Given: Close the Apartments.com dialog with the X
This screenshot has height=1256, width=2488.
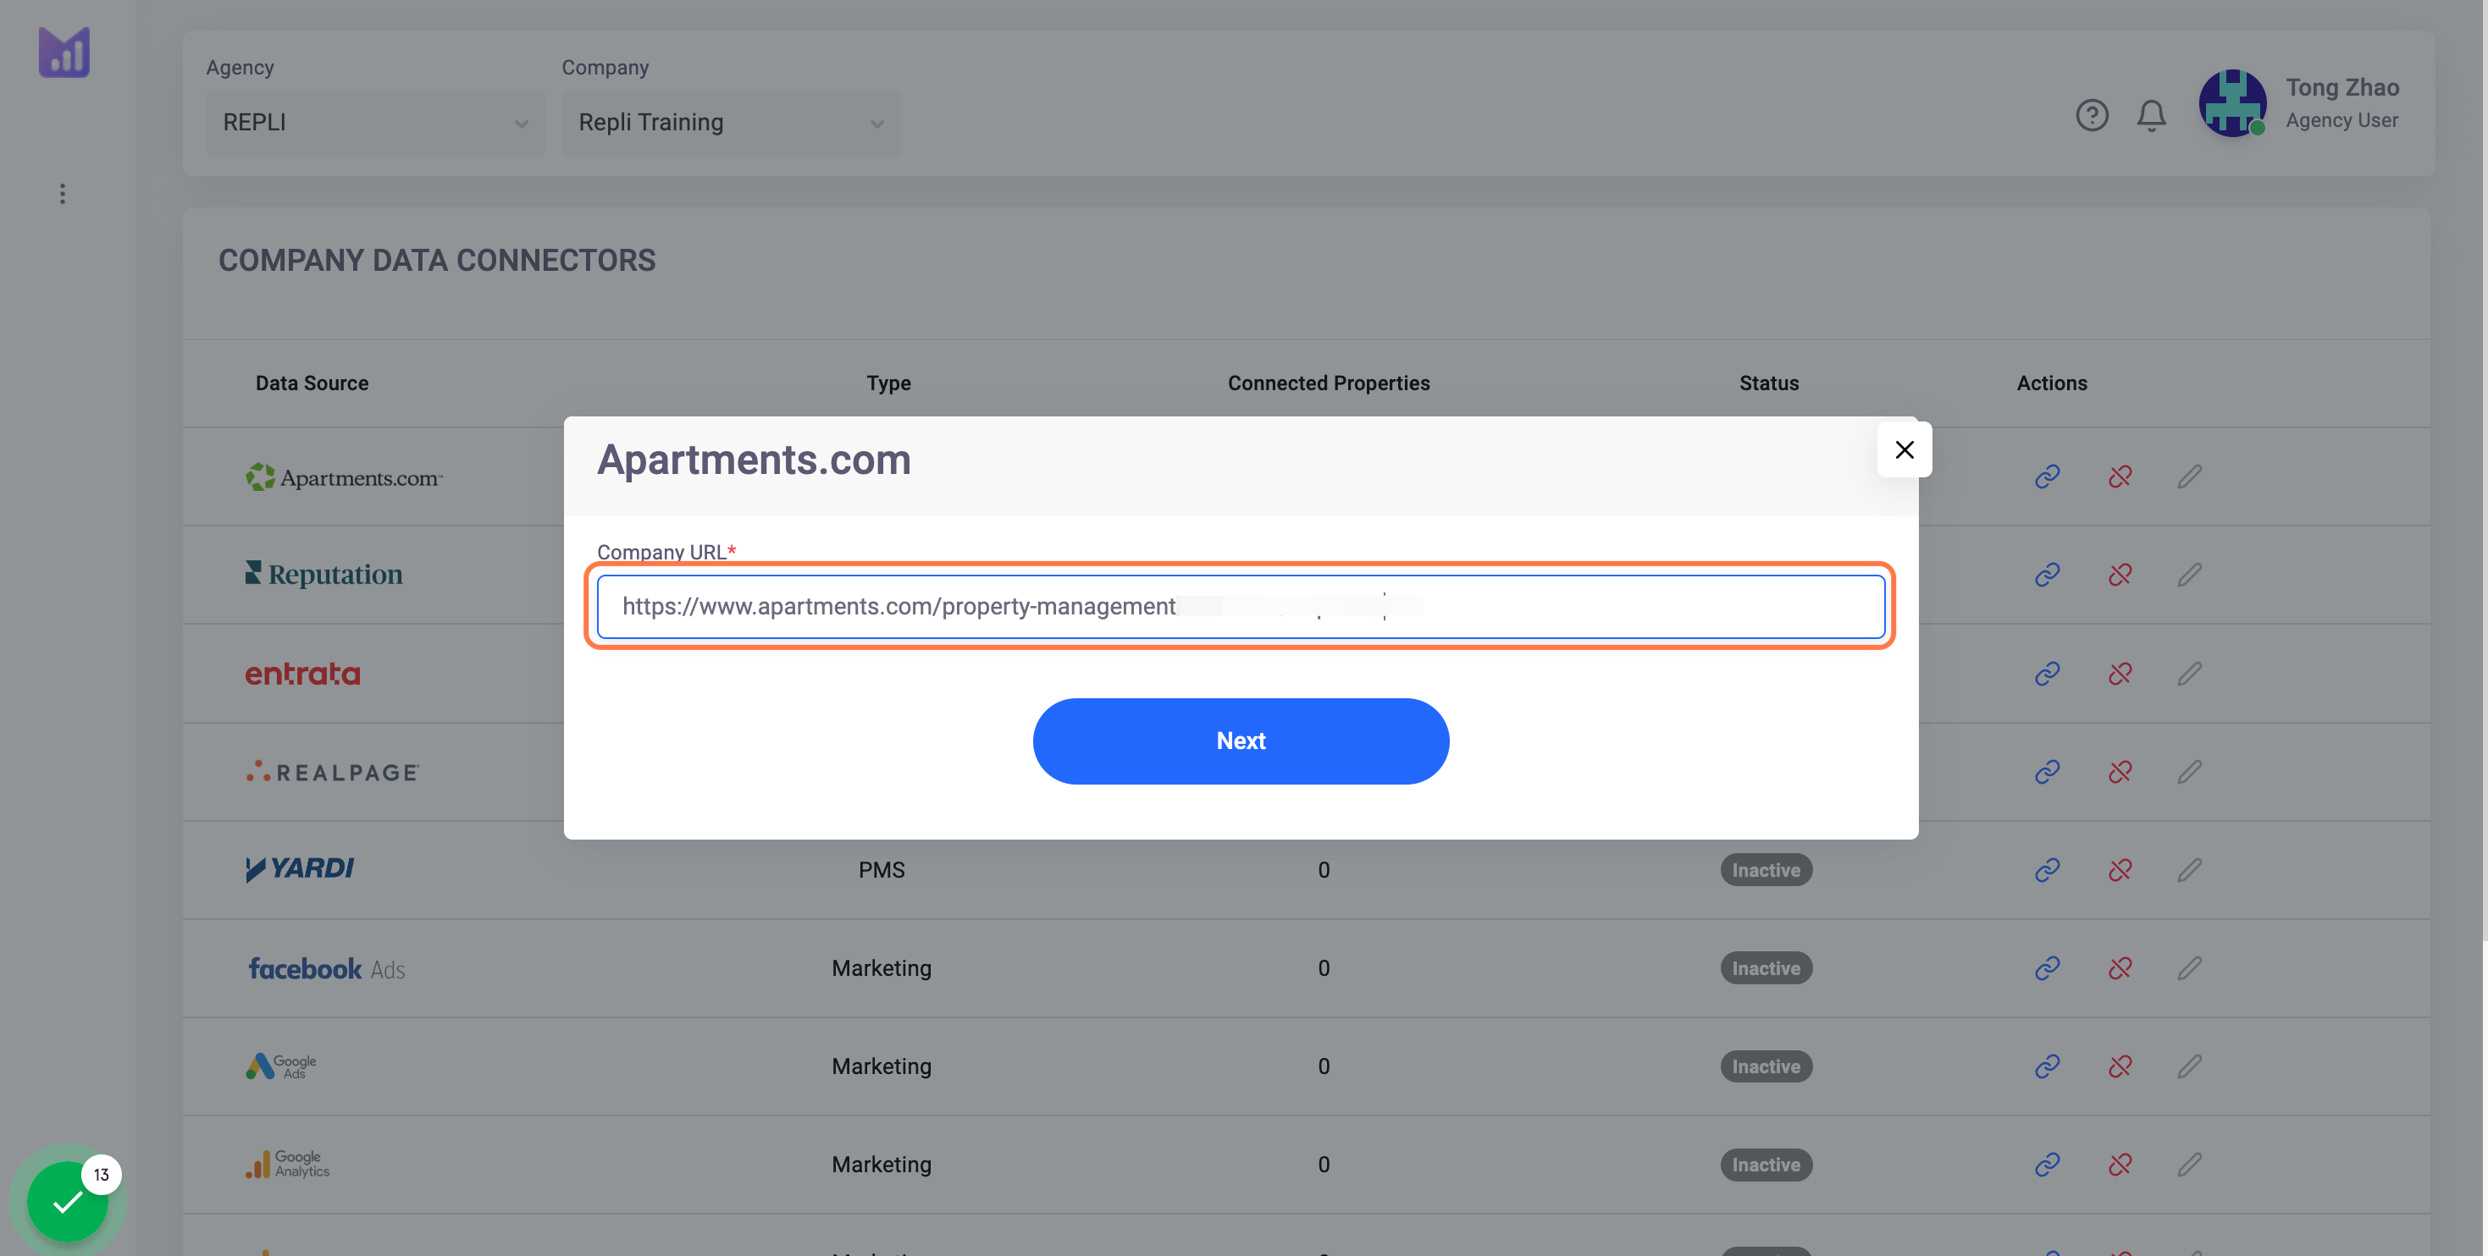Looking at the screenshot, I should (x=1904, y=450).
